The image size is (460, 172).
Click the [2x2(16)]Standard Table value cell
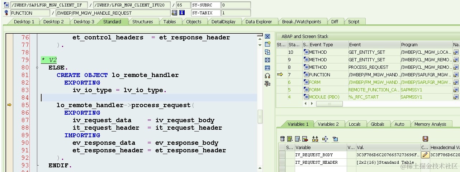point(388,162)
